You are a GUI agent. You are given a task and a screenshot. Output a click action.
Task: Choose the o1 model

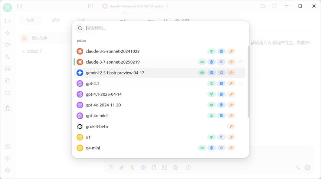[160, 137]
